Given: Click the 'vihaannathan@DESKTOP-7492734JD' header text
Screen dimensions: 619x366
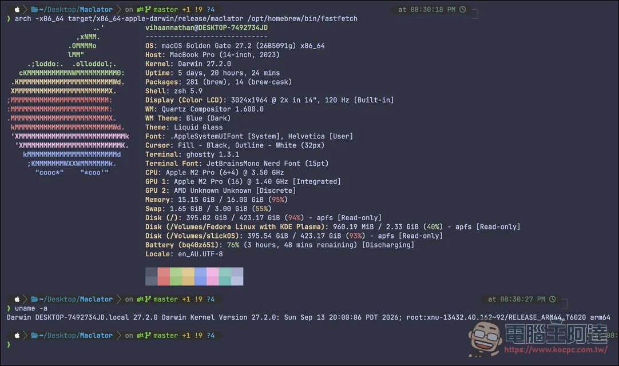Looking at the screenshot, I should pyautogui.click(x=207, y=27).
